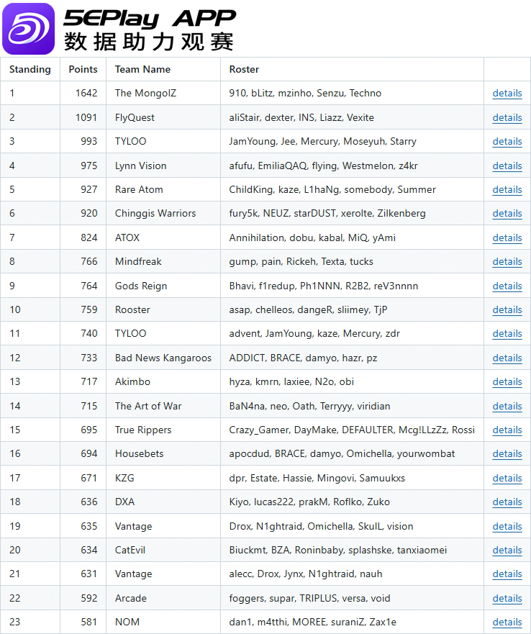Click the points value 581
The image size is (531, 634).
pyautogui.click(x=89, y=622)
